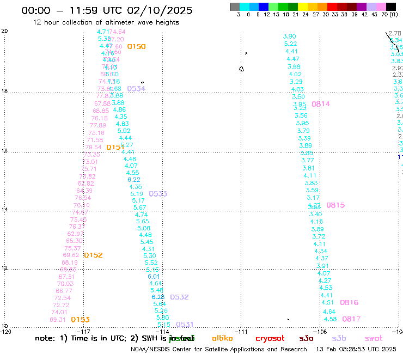Viewport: 403px width, 354px height.
Task: Click the gray swatch in the color legend
Action: click(x=235, y=7)
